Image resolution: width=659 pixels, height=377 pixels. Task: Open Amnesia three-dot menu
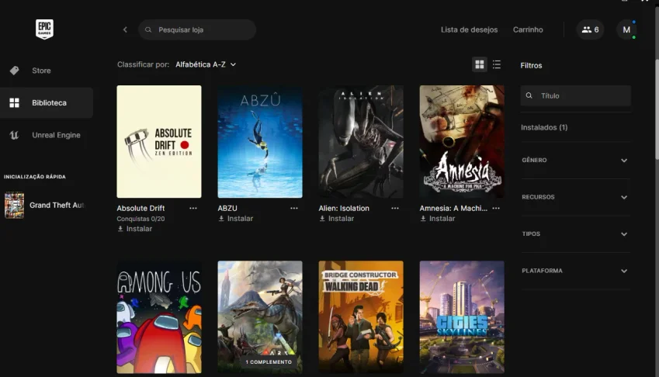496,208
